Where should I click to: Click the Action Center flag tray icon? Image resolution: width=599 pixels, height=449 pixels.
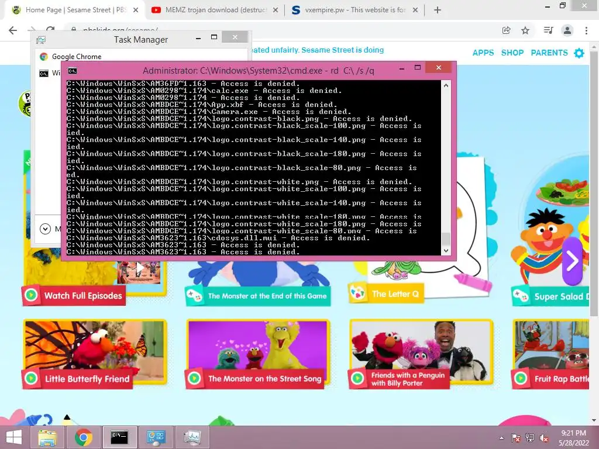click(x=515, y=438)
